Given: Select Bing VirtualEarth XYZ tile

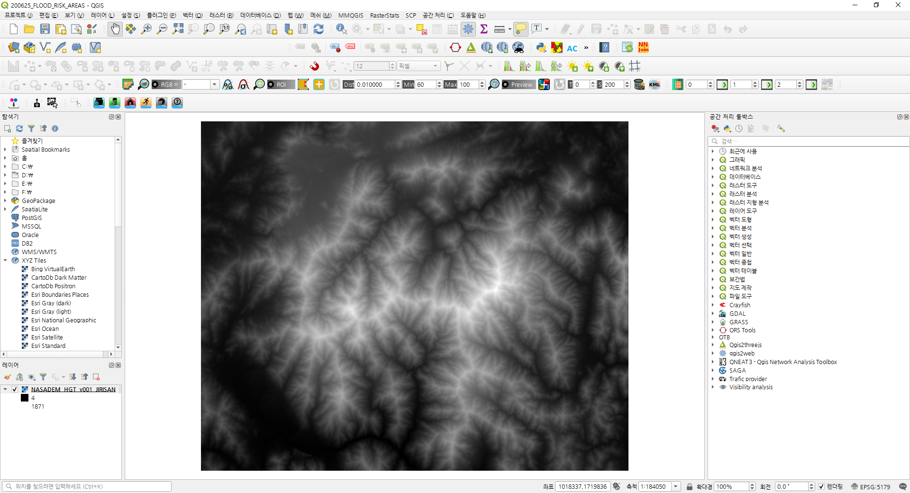Looking at the screenshot, I should point(53,269).
